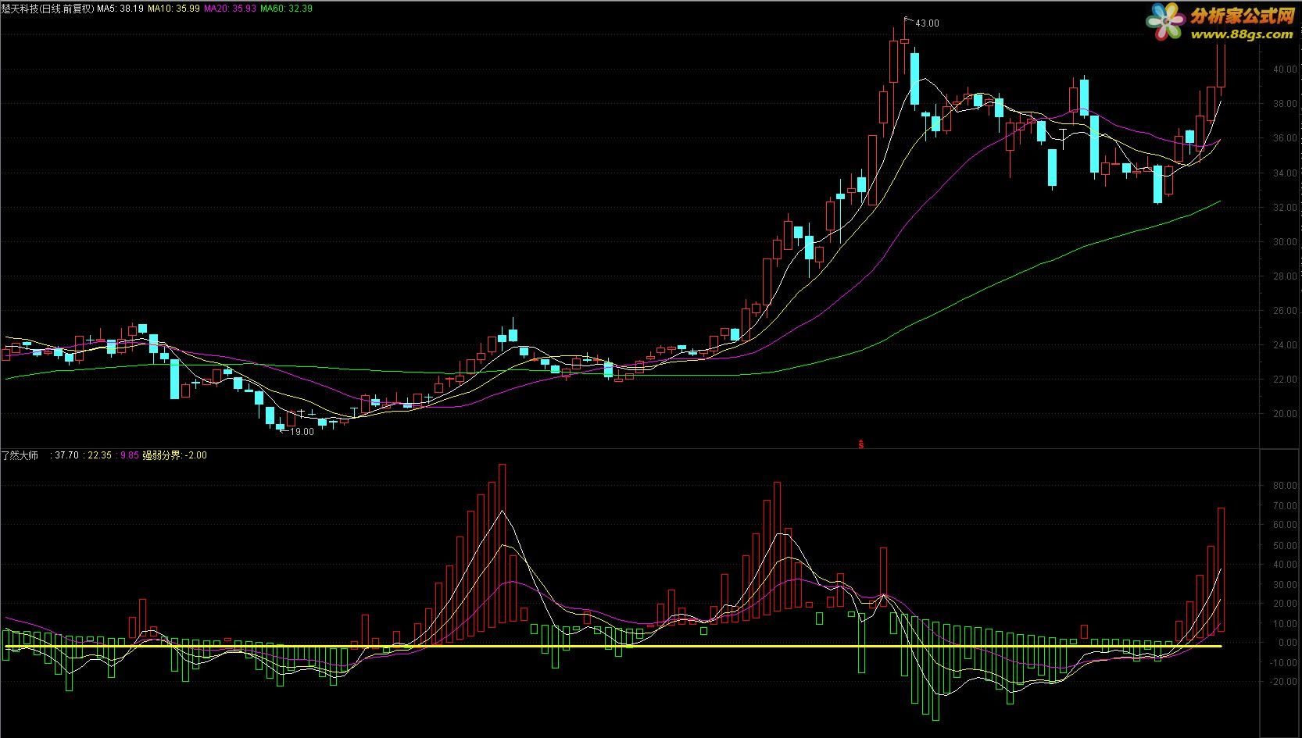The height and width of the screenshot is (738, 1302).
Task: Select the chart title 楚天科技(日线 前复权)
Action: pos(48,9)
